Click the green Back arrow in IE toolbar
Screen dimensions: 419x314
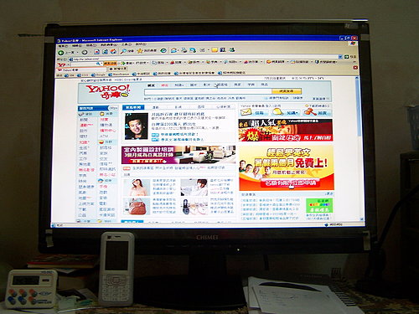[x=60, y=53]
